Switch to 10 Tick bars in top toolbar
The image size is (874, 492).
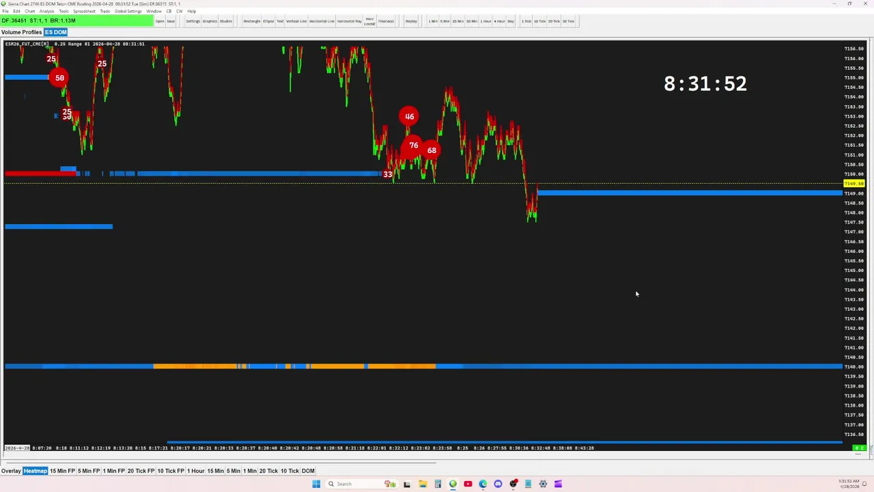tap(539, 21)
